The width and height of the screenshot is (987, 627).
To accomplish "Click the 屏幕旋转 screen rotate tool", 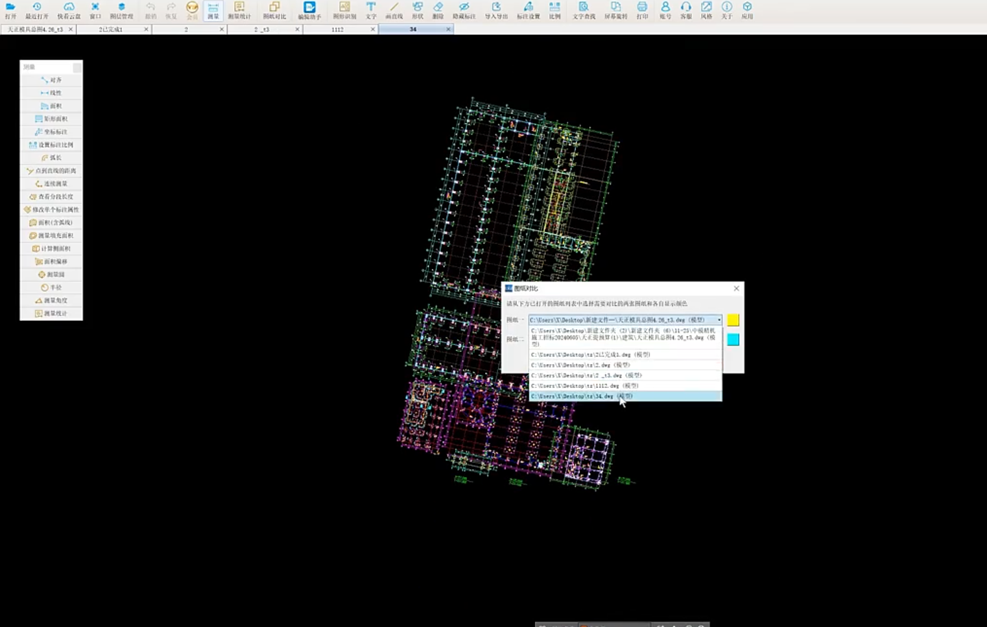I will pos(615,10).
